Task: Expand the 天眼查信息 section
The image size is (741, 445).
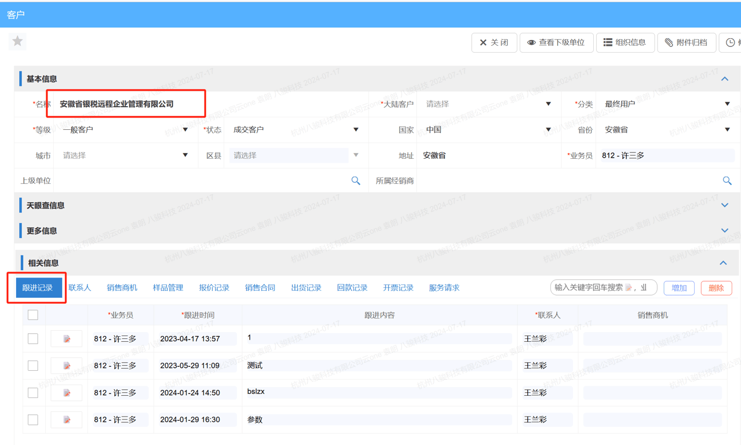Action: (x=724, y=205)
